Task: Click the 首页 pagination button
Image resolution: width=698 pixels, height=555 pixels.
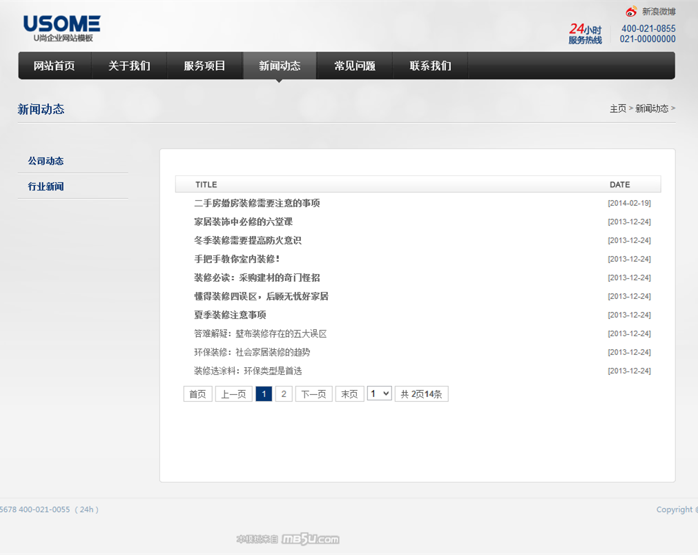Action: click(x=197, y=394)
